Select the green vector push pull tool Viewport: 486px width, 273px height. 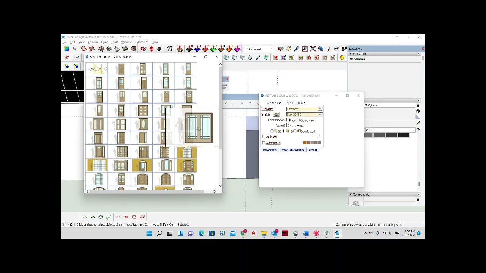(213, 49)
